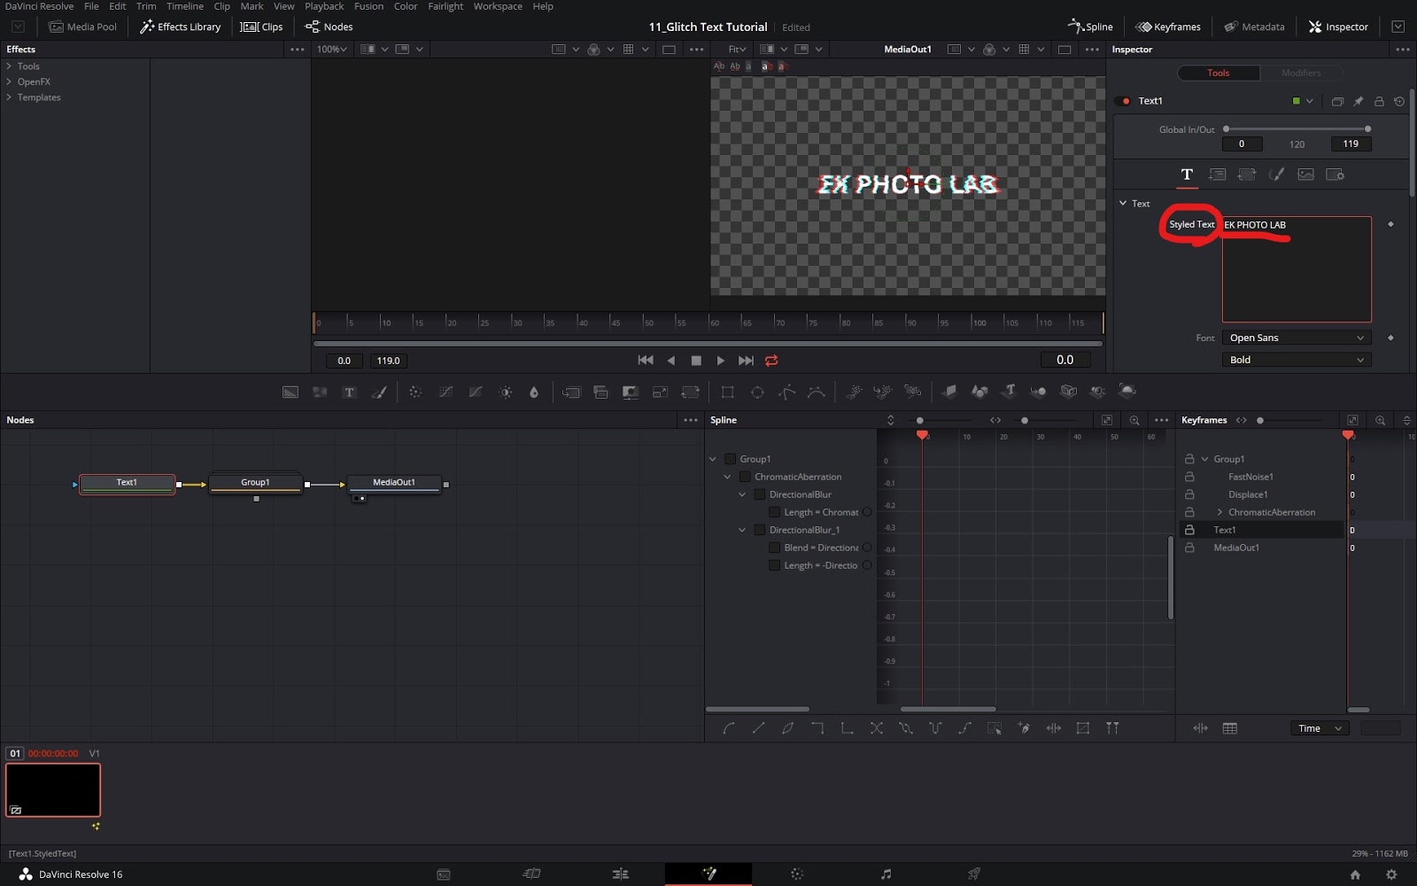
Task: Add an Ellipse mask from the toolbar
Action: (x=757, y=392)
